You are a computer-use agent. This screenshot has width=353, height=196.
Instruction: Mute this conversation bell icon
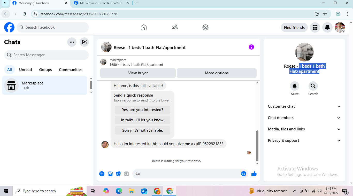click(x=295, y=86)
